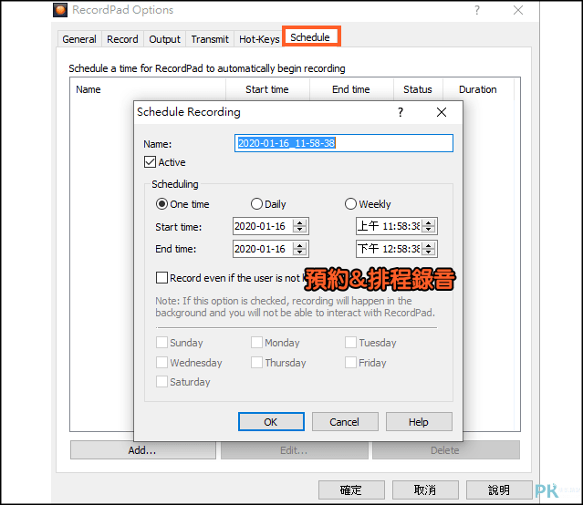The height and width of the screenshot is (505, 583).
Task: Click OK in Schedule Recording dialog
Action: (x=271, y=422)
